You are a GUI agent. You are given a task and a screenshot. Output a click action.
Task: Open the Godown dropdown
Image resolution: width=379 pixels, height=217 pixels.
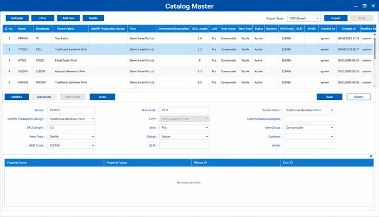[x=309, y=137]
